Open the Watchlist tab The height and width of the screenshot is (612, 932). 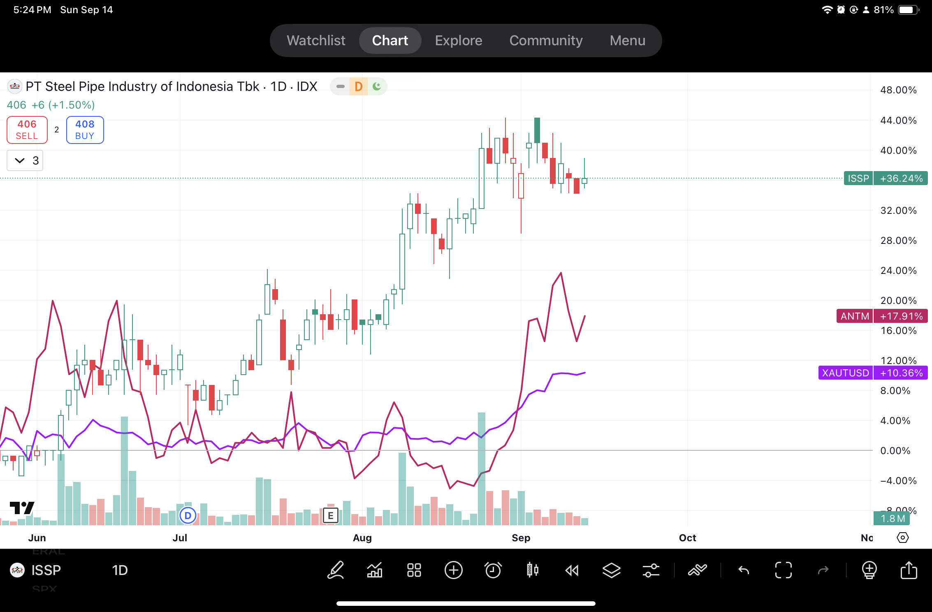(x=316, y=40)
